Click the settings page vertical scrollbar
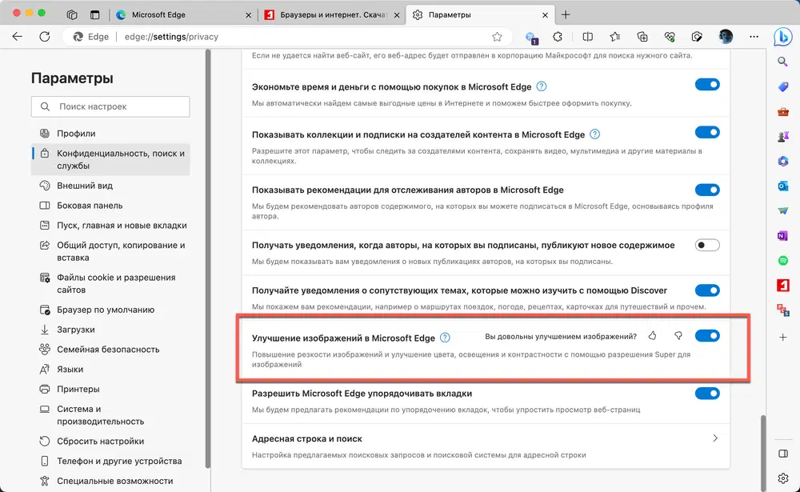The image size is (800, 492). 763,453
